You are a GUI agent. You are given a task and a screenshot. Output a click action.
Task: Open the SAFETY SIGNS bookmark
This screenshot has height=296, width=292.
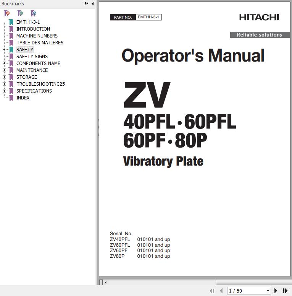[x=32, y=57]
